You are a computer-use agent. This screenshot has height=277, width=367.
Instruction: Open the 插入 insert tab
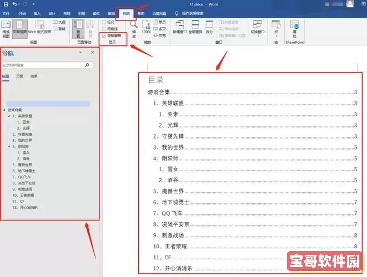(37, 13)
